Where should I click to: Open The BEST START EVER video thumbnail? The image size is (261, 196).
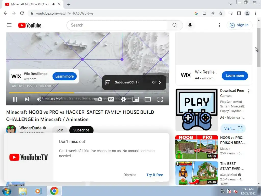click(x=197, y=173)
